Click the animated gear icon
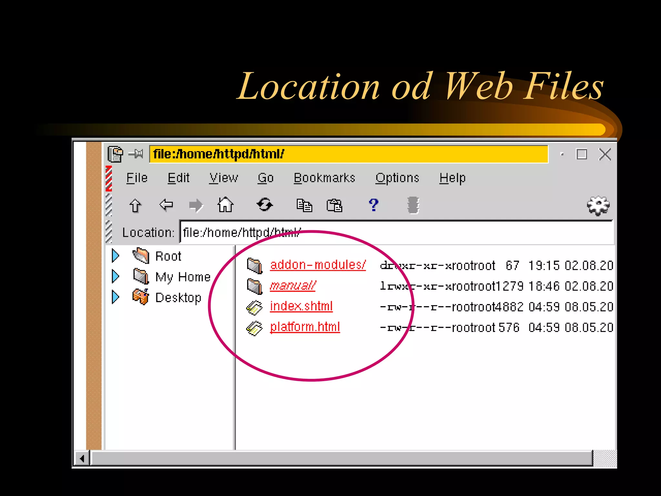The height and width of the screenshot is (496, 661). point(598,206)
